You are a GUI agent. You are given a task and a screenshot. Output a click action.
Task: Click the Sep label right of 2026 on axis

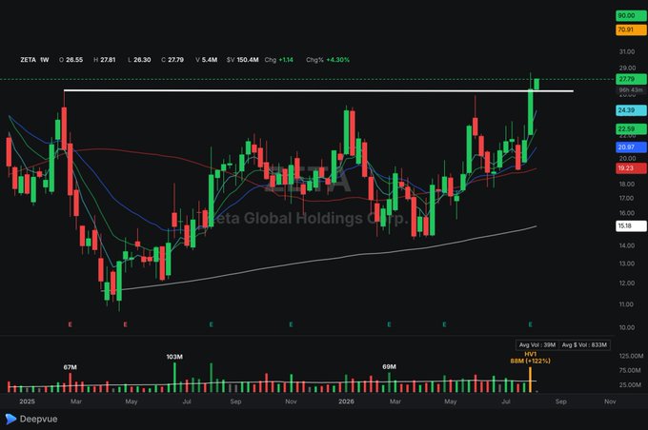pos(560,401)
